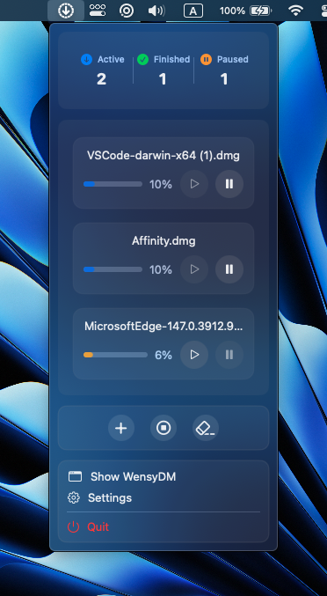Click the pause button on MicrosoftEdge row
This screenshot has width=327, height=596.
coord(229,355)
